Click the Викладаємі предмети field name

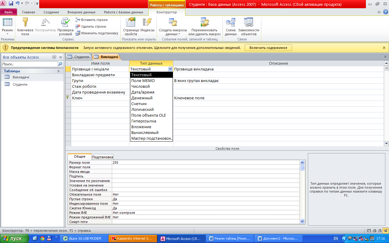(100, 75)
